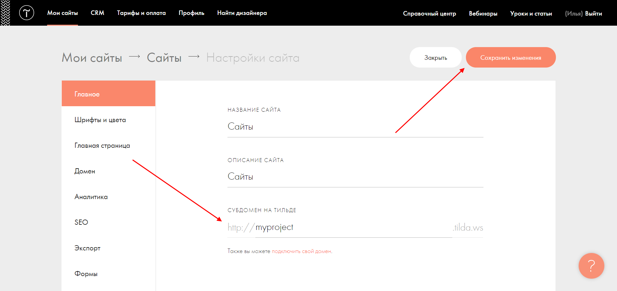Open Справочный центр

(x=429, y=14)
